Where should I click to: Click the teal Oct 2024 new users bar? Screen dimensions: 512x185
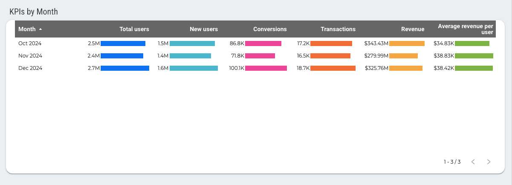[x=192, y=43]
